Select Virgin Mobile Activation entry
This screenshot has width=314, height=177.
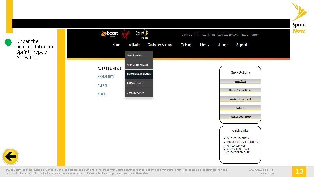[x=139, y=65]
